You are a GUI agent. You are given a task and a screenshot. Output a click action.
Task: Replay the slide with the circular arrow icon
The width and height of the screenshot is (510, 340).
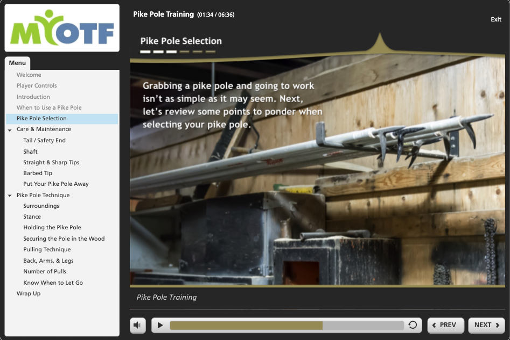pyautogui.click(x=413, y=325)
